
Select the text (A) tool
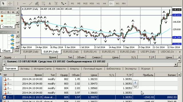click(50, 3)
